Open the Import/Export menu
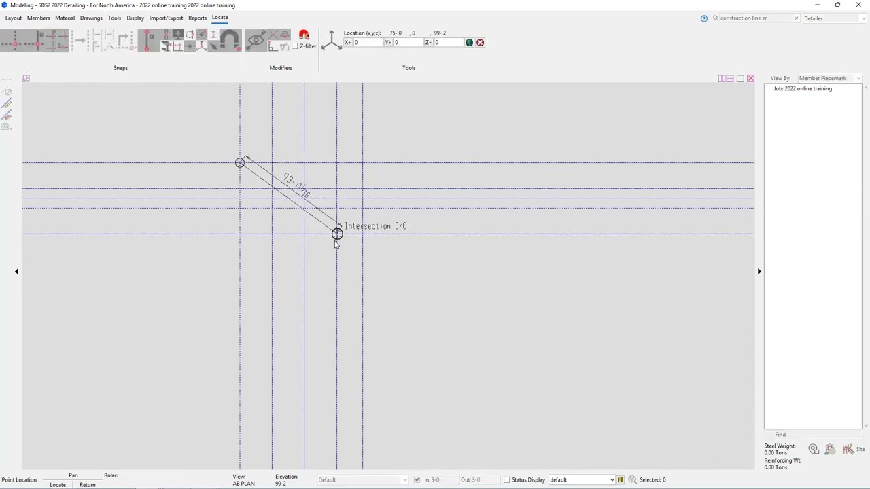This screenshot has width=870, height=489. 166,18
